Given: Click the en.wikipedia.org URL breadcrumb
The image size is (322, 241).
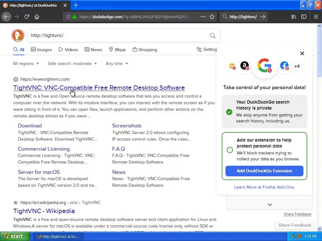Looking at the screenshot, I should click(x=61, y=203).
